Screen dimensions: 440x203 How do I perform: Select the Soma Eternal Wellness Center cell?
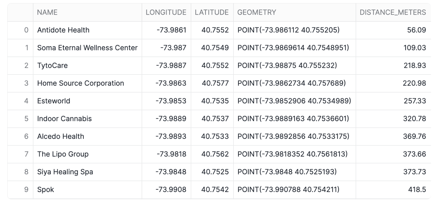tap(87, 48)
